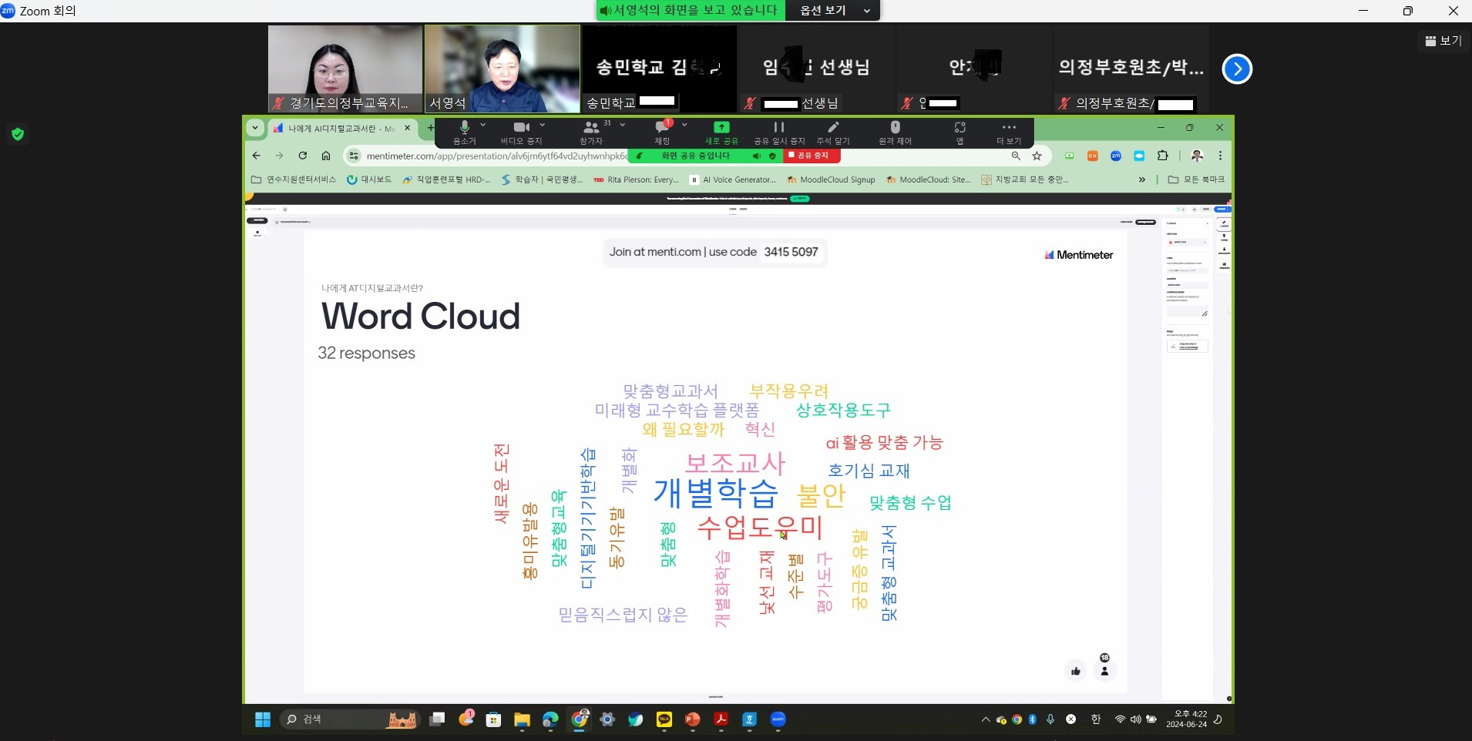Screen dimensions: 1472x741
Task: Expand bookmarks overflow double chevron
Action: (1141, 179)
